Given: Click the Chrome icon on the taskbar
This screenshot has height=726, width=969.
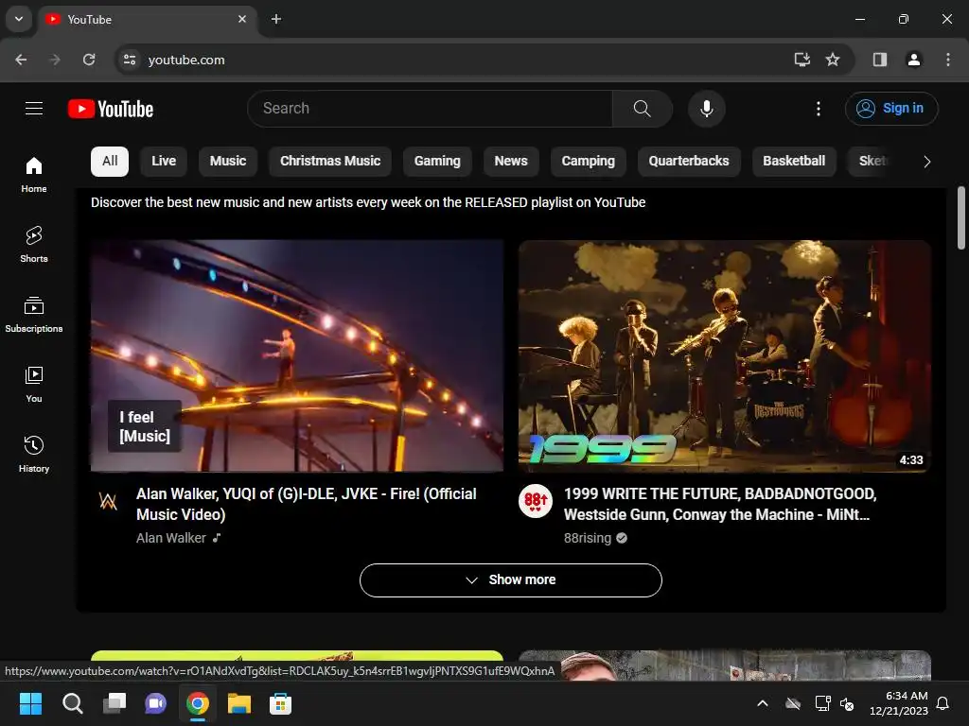Looking at the screenshot, I should pyautogui.click(x=198, y=703).
